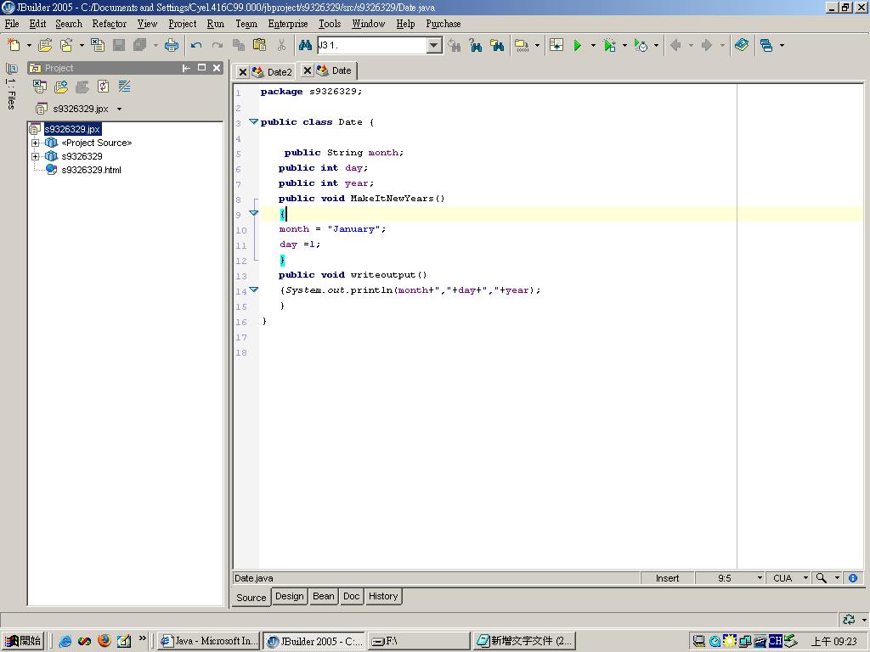Click Add files to project icon
This screenshot has height=652, width=870.
click(x=61, y=87)
